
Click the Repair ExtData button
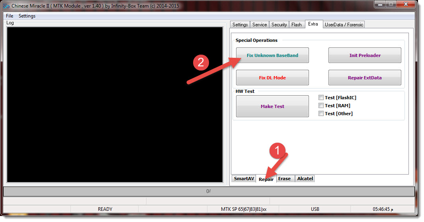[365, 78]
